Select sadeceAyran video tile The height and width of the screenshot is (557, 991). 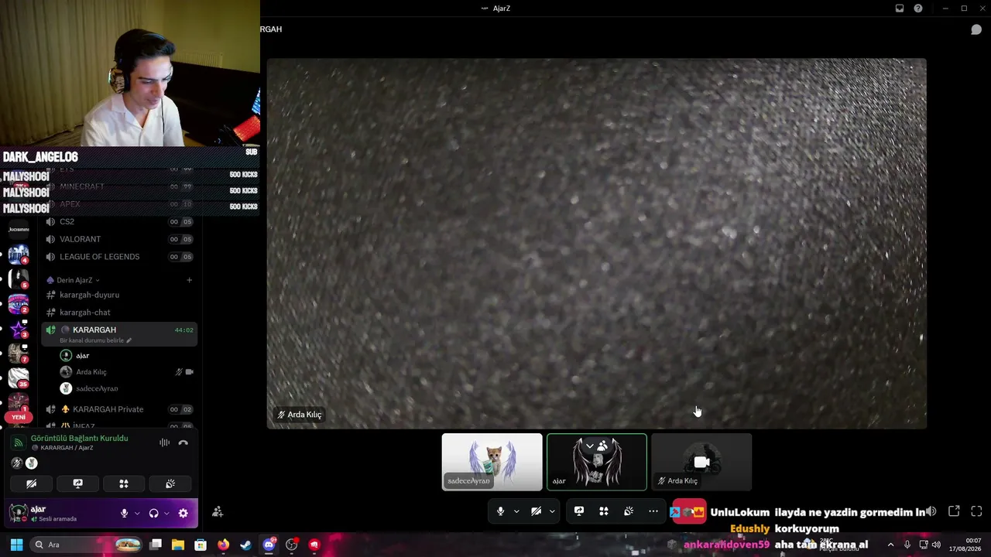click(x=492, y=462)
